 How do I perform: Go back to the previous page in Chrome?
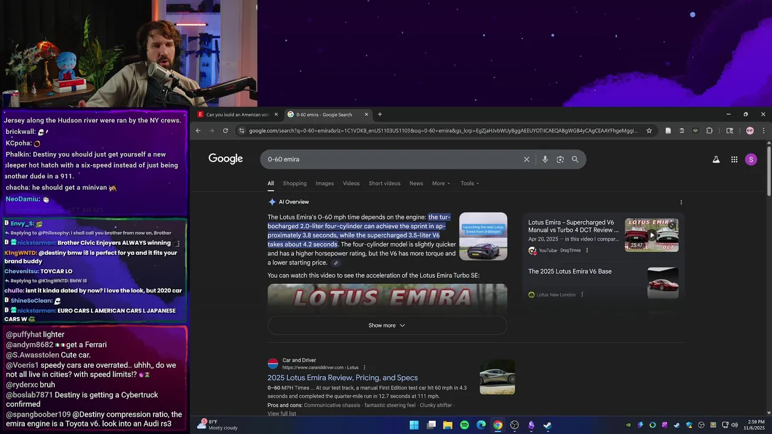click(x=198, y=130)
